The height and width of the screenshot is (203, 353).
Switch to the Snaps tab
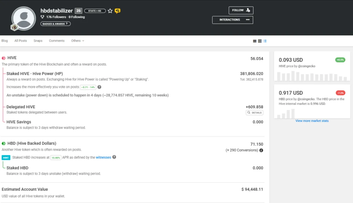point(38,41)
